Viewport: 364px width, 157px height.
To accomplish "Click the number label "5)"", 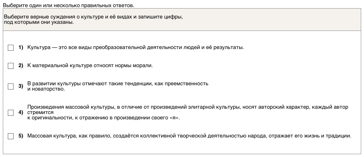I will (x=21, y=136).
